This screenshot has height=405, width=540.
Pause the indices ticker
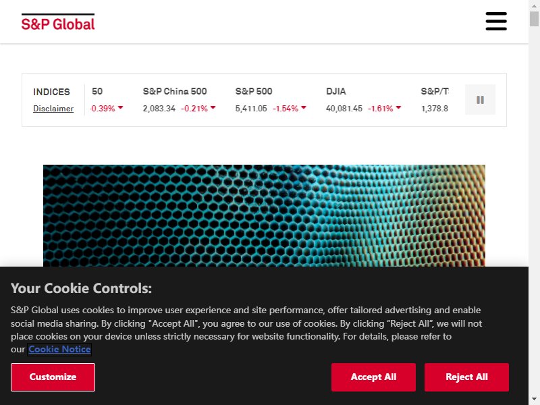point(480,99)
